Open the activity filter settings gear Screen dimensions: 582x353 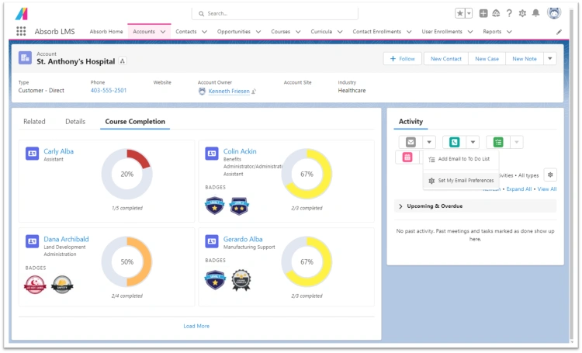550,175
